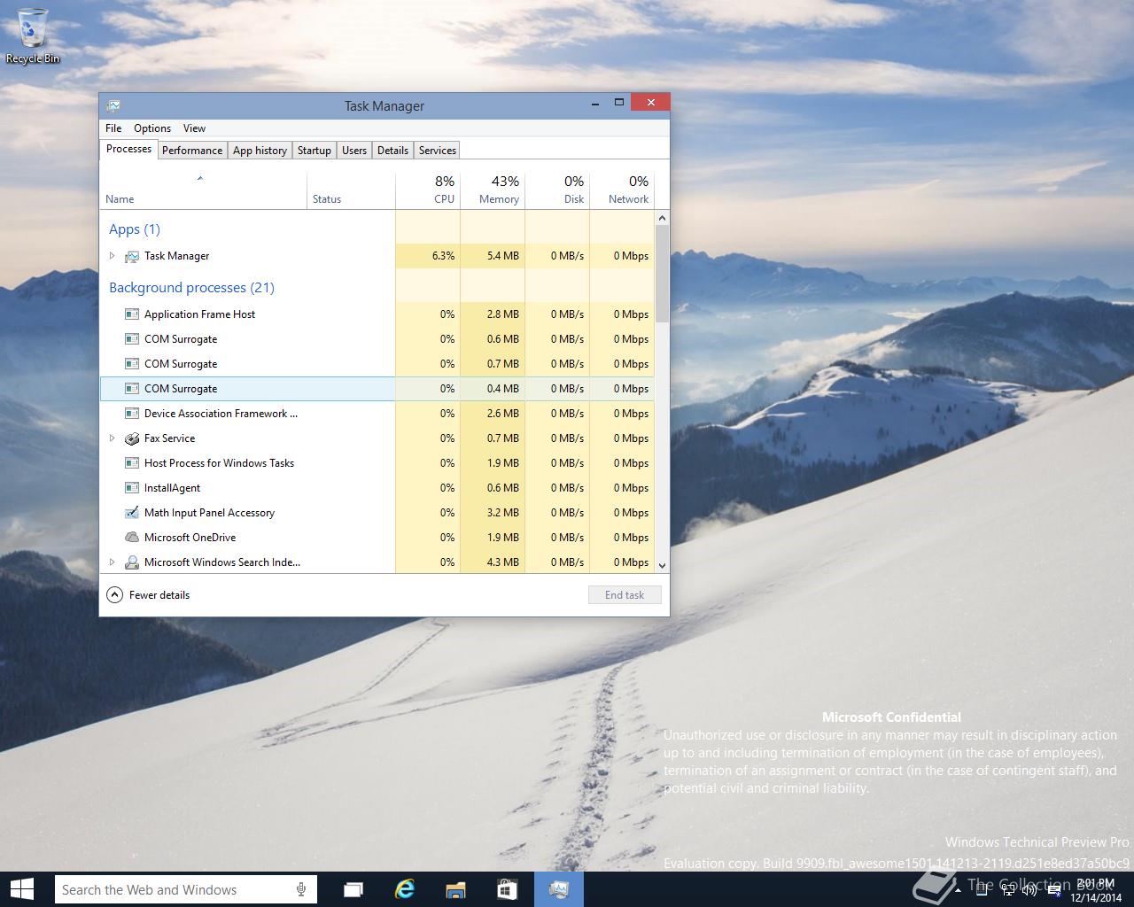This screenshot has width=1134, height=907.
Task: Click the Microsoft Windows Search Indexer icon
Action: [x=132, y=562]
